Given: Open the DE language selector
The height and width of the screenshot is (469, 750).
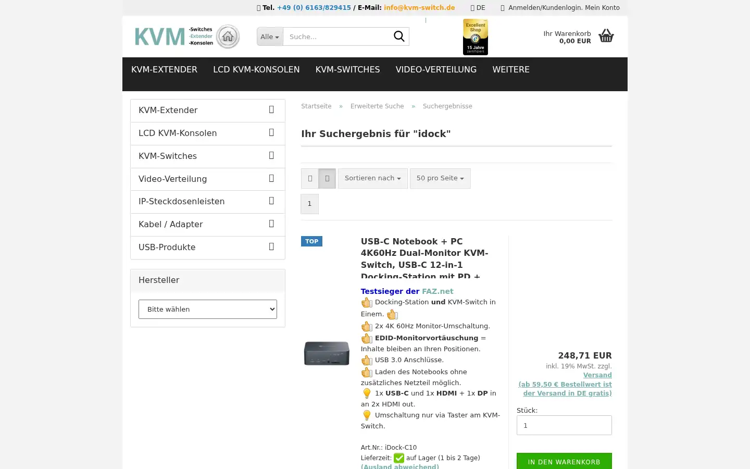Looking at the screenshot, I should [x=478, y=8].
